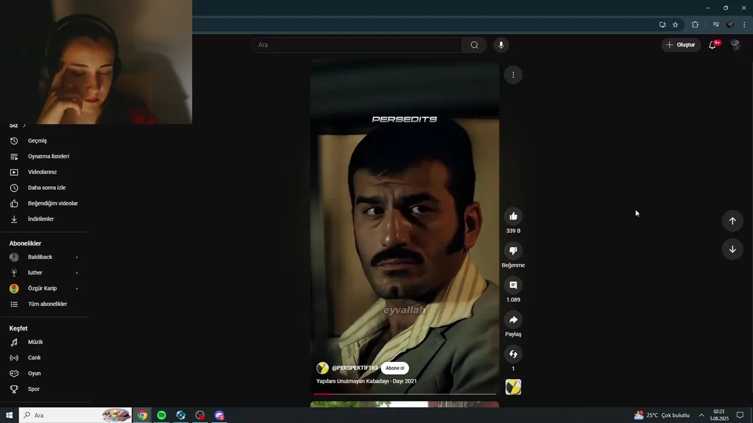753x423 pixels.
Task: Bookmark this page with star icon
Action: click(675, 25)
